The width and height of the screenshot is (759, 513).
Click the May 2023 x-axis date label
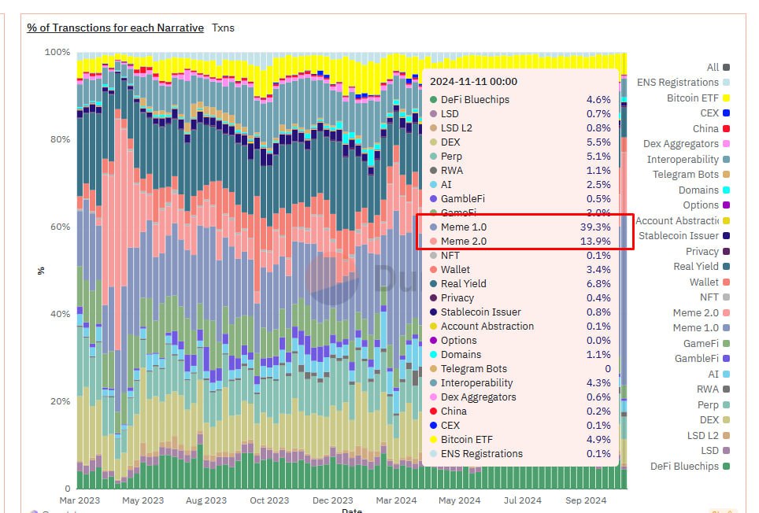tap(143, 500)
